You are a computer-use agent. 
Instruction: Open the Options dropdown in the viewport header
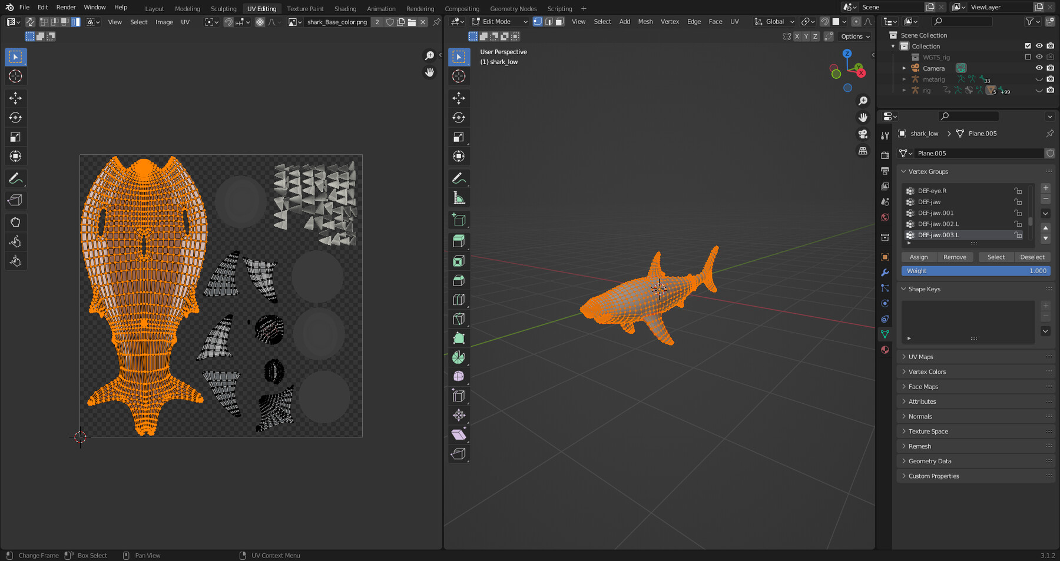click(854, 36)
